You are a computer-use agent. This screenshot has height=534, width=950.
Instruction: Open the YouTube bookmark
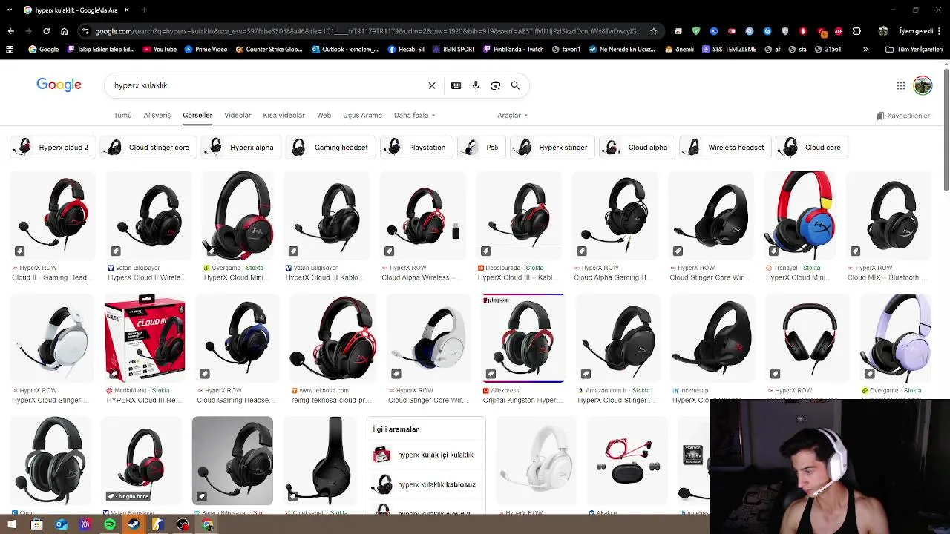(x=160, y=50)
